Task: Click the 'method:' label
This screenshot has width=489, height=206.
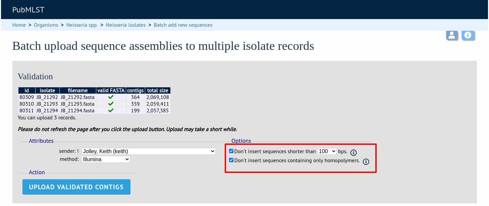Action: tap(69, 159)
